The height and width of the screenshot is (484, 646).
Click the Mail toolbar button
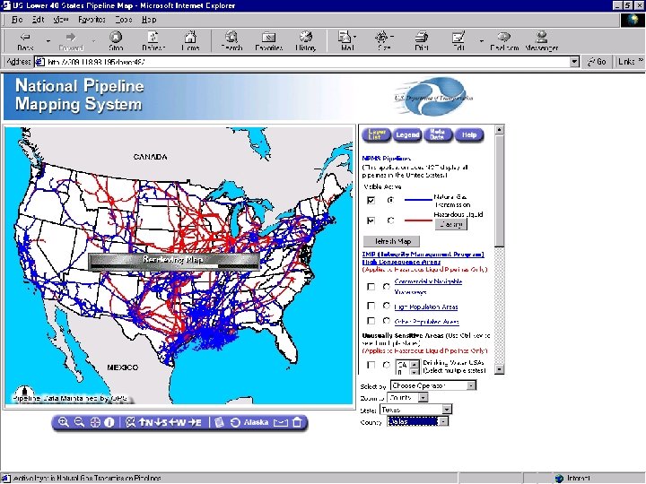click(x=345, y=40)
